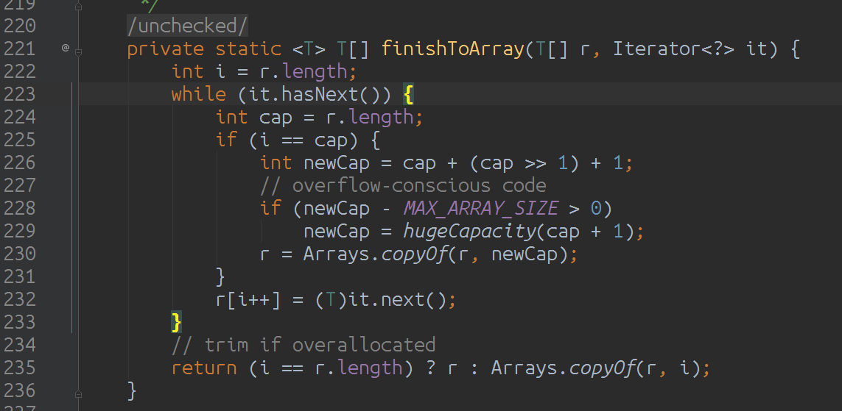The width and height of the screenshot is (842, 411).
Task: Click the hugeCapacity method call
Action: pos(470,231)
